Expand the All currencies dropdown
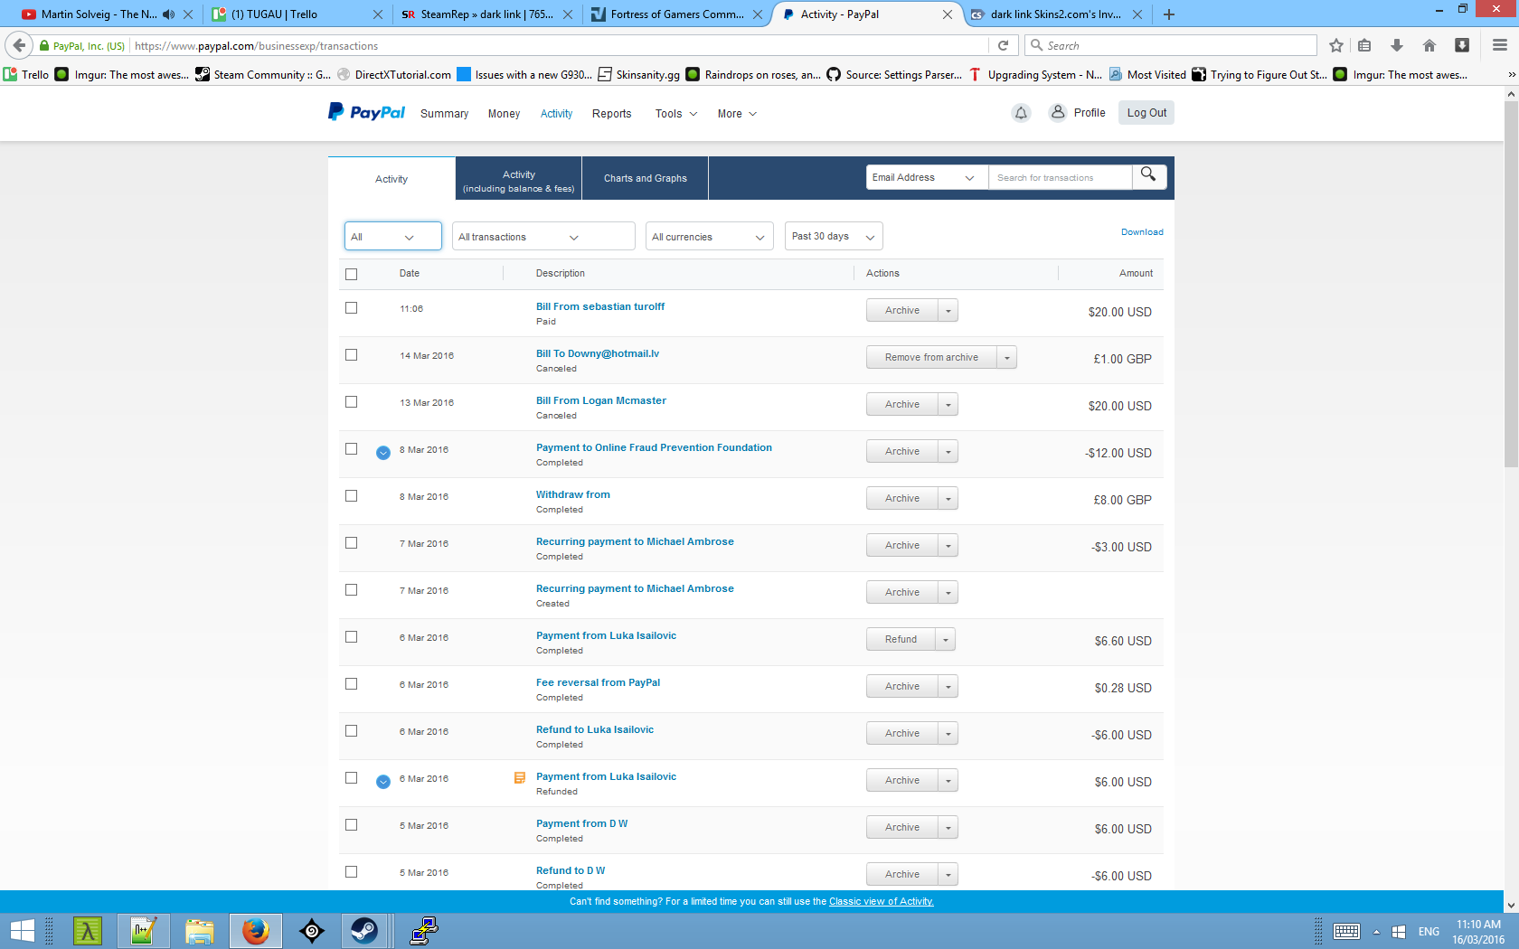The width and height of the screenshot is (1519, 949). tap(709, 237)
